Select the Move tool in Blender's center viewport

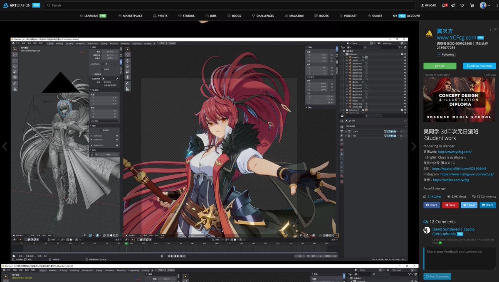click(x=128, y=61)
